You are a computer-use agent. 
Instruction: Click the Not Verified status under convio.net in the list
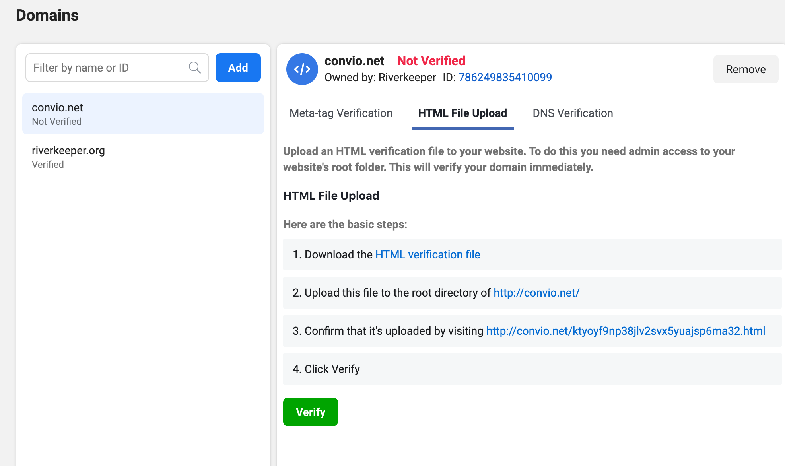coord(56,122)
